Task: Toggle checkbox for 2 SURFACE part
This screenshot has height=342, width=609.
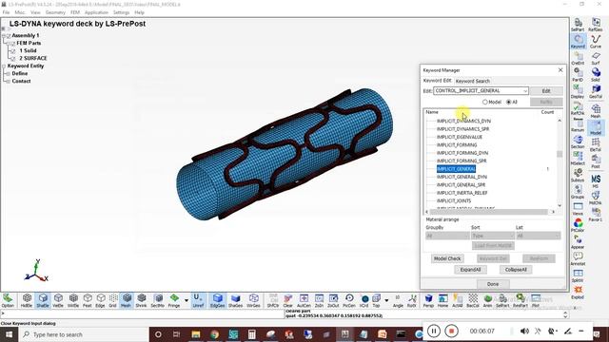Action: point(13,59)
